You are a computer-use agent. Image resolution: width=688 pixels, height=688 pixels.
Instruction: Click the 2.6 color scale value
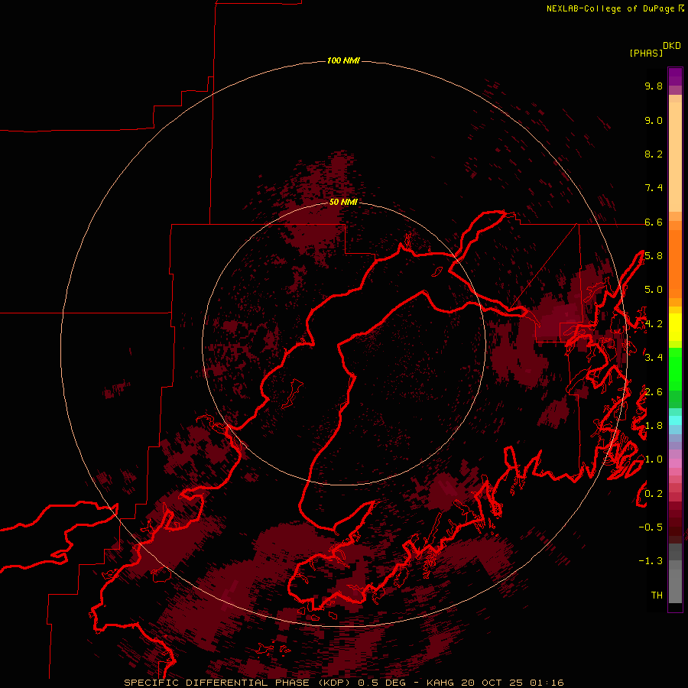[x=654, y=392]
